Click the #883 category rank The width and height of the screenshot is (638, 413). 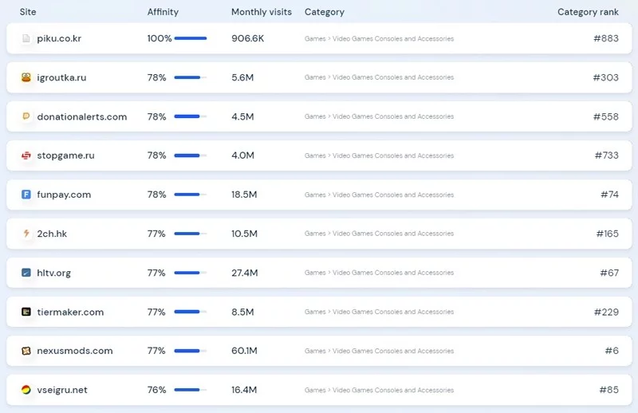coord(606,38)
